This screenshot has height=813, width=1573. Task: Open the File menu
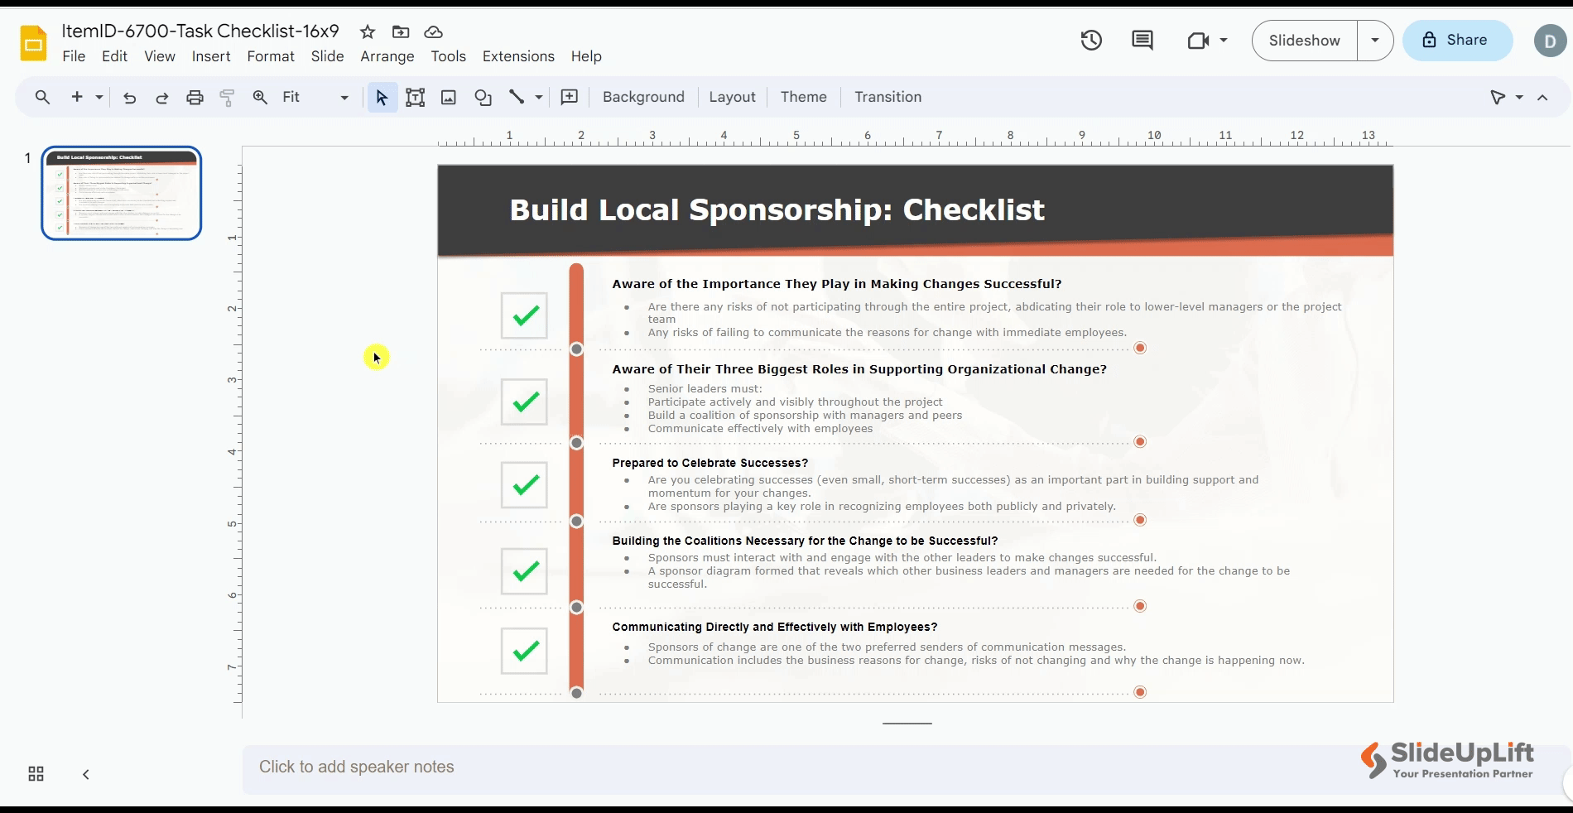point(74,56)
